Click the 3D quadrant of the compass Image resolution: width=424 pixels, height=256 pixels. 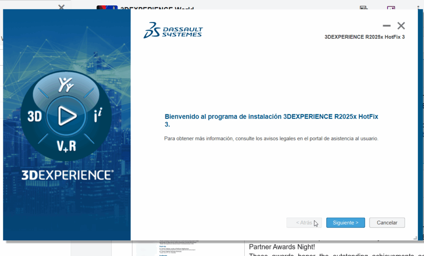(x=35, y=116)
